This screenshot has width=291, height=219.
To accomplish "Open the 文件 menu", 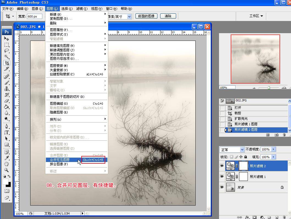I will [x=8, y=9].
